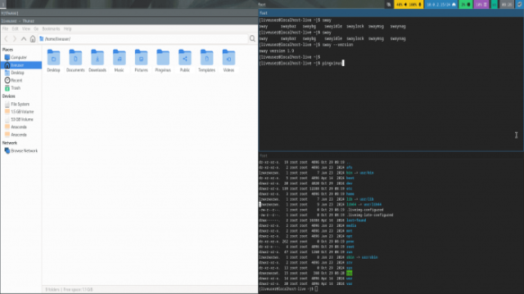Select the 53 GB Volume device
The image size is (524, 294).
21,119
